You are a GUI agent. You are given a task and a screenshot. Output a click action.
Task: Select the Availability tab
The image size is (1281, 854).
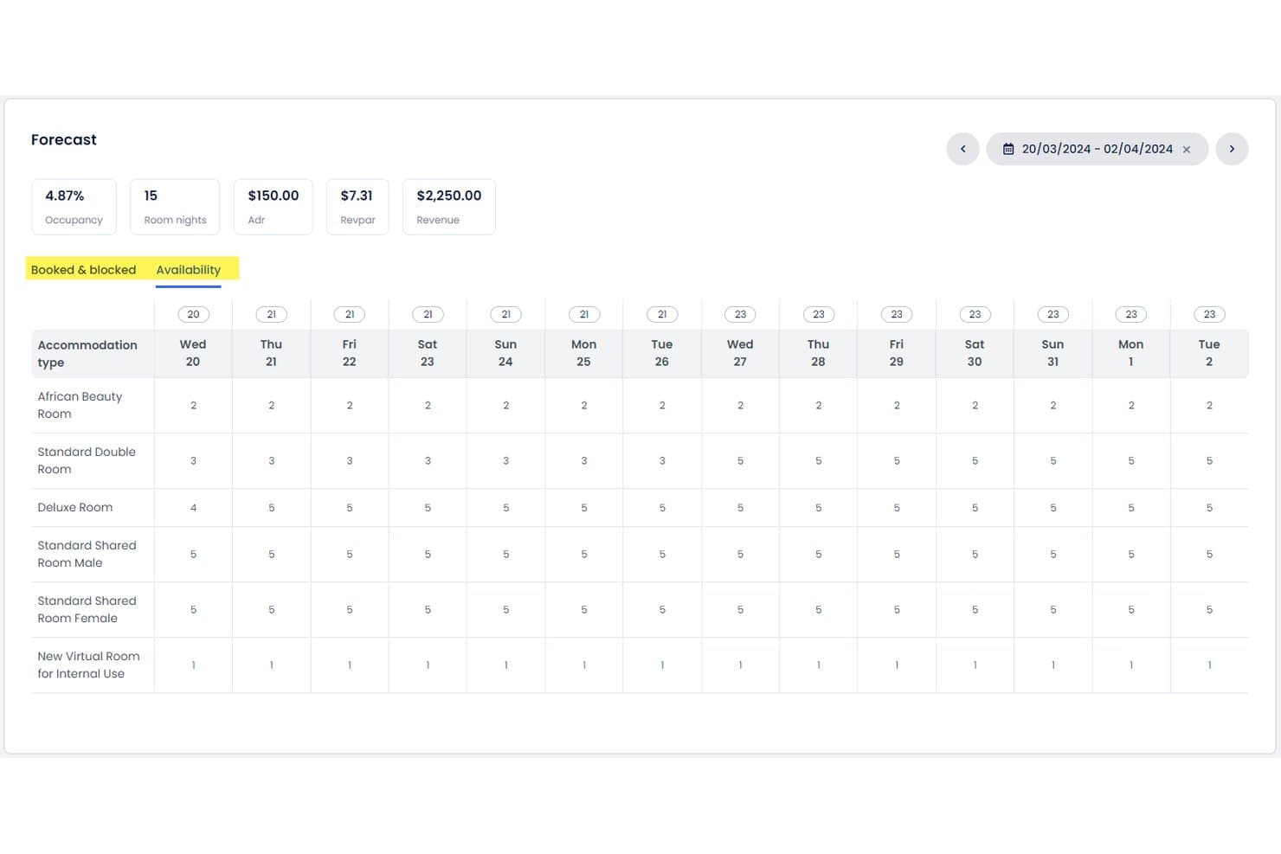(189, 270)
